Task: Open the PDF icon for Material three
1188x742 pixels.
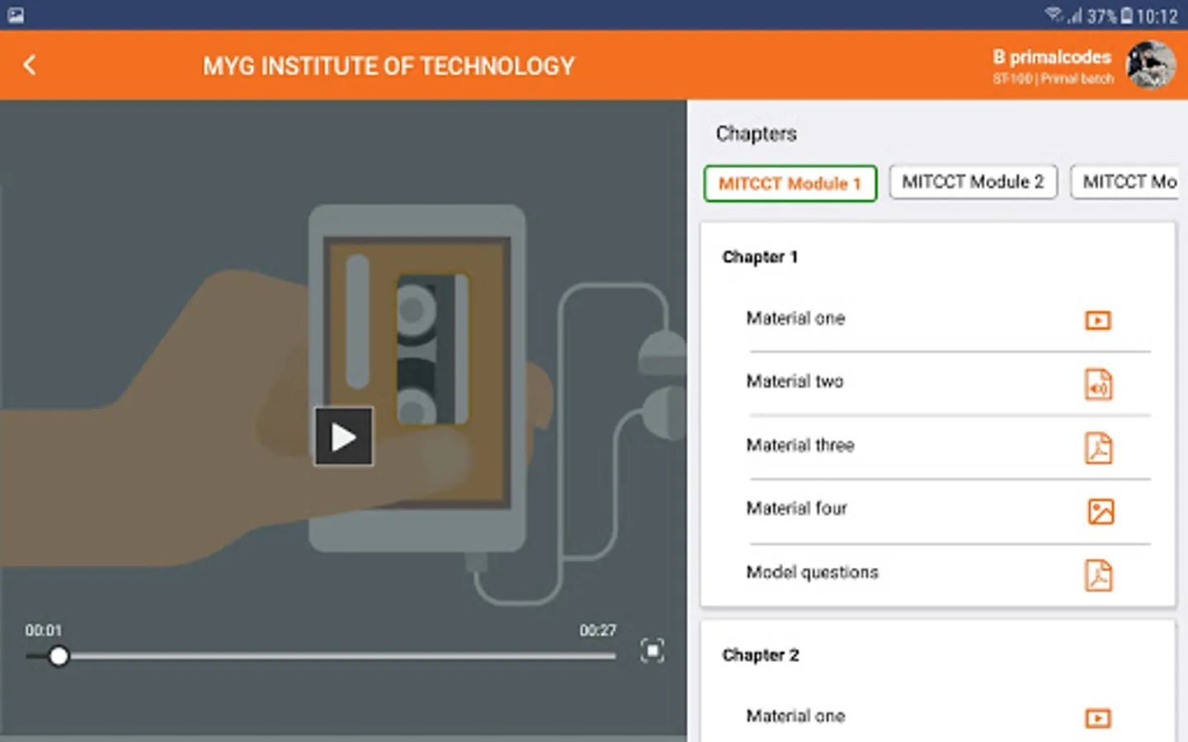Action: (x=1098, y=448)
